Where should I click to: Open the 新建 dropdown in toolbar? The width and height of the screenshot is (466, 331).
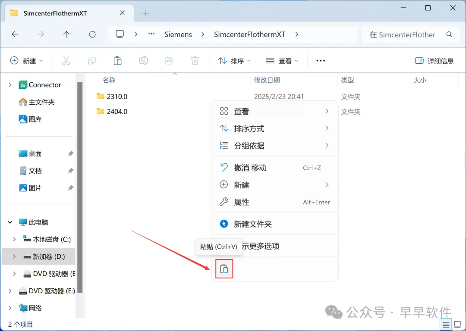coord(26,61)
